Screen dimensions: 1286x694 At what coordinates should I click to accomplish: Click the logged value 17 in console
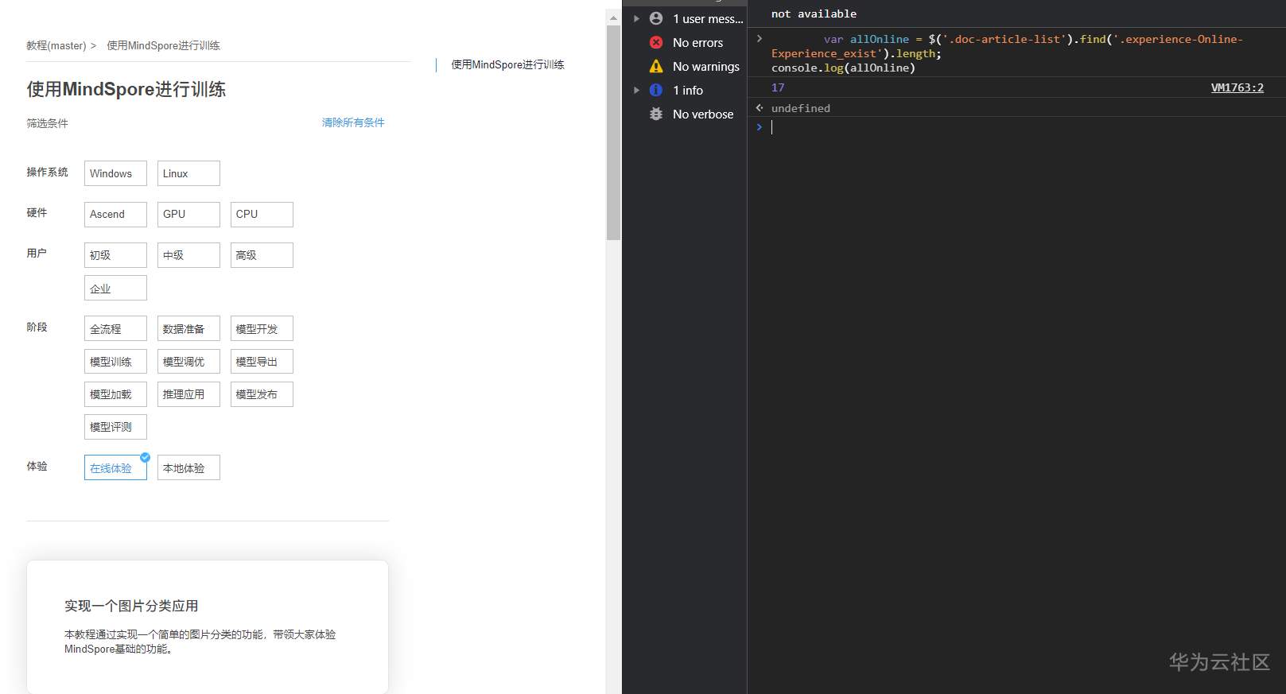778,87
